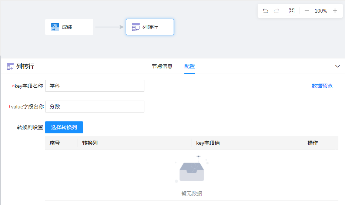
Task: Select the connector arrow between nodes
Action: click(x=109, y=27)
